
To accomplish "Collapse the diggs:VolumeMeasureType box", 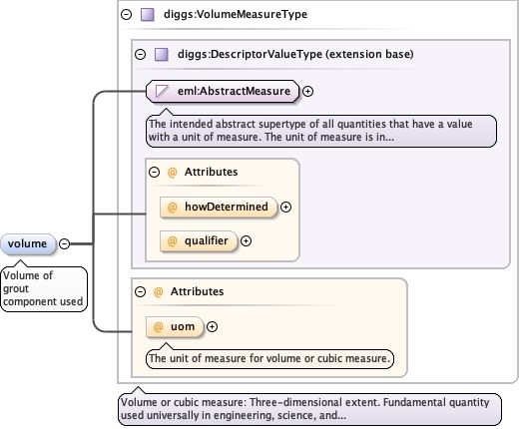I will (127, 15).
